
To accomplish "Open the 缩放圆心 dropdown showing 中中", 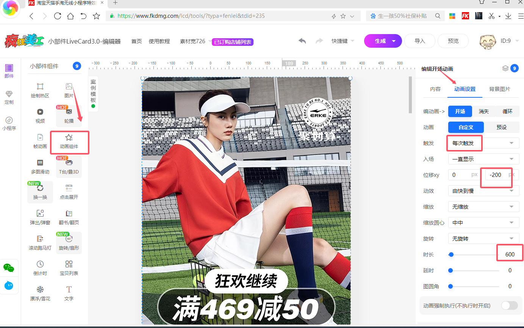I will pos(483,223).
